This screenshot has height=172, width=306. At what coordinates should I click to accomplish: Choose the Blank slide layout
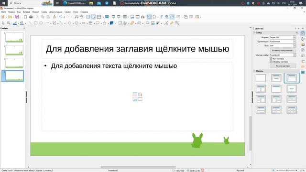[261, 78]
